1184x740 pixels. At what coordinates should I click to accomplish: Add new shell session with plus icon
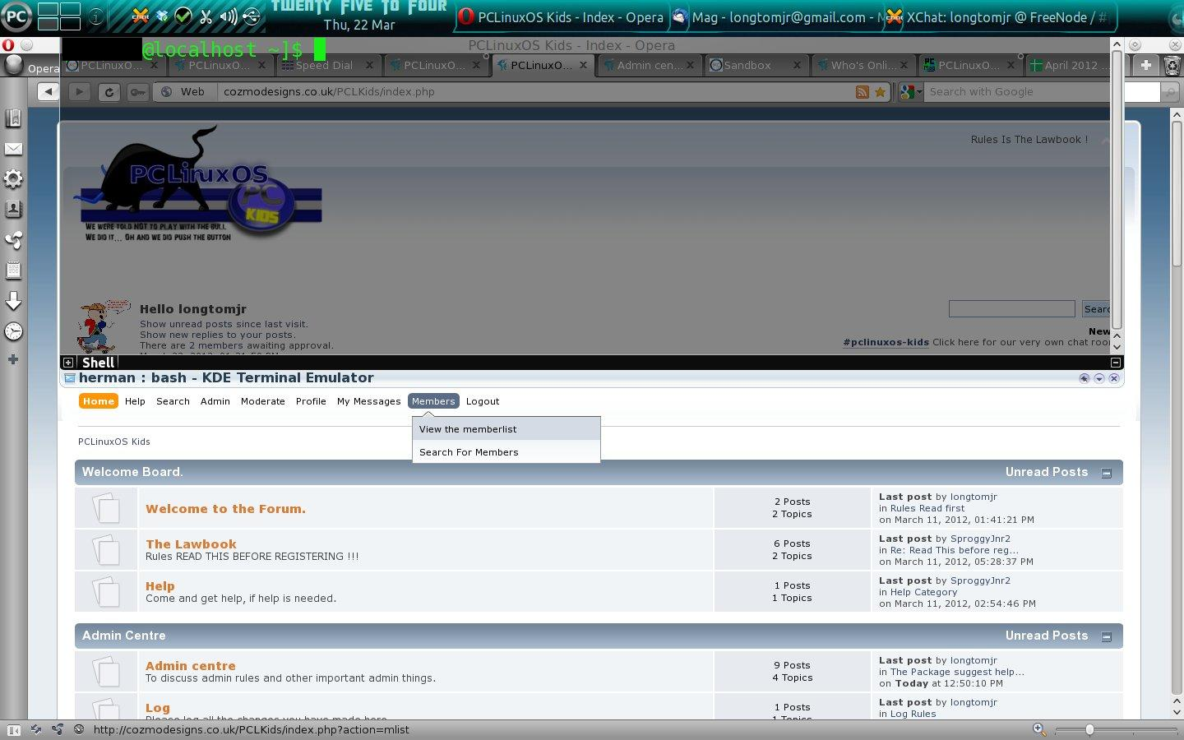coord(68,363)
